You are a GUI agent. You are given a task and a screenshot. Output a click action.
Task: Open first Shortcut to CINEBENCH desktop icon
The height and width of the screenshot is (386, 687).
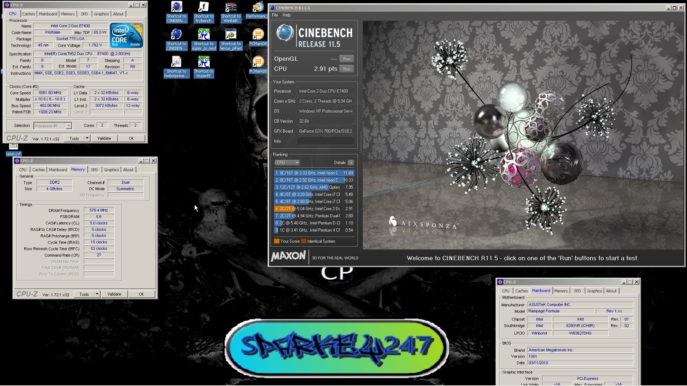click(x=176, y=12)
